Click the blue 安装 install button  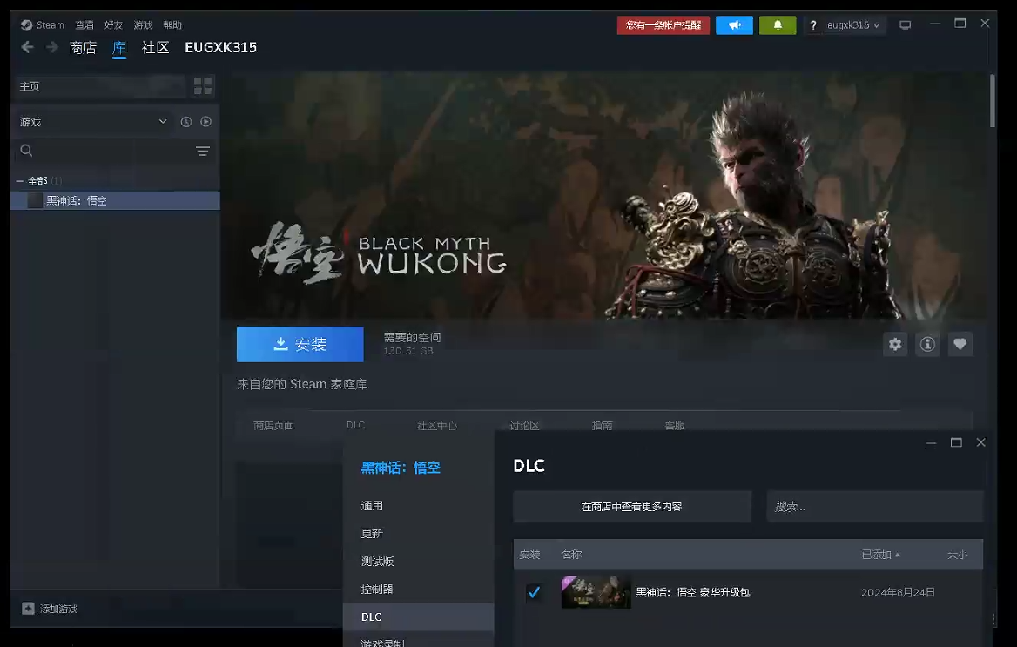300,344
